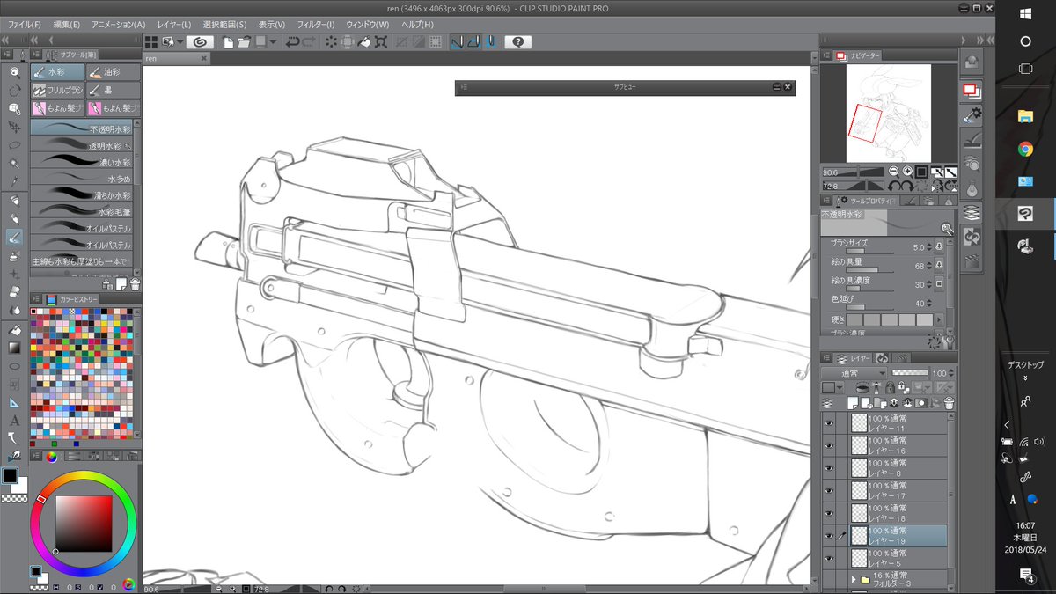The width and height of the screenshot is (1056, 594).
Task: Hide レイヤー 19 with eye icon
Action: tap(829, 535)
